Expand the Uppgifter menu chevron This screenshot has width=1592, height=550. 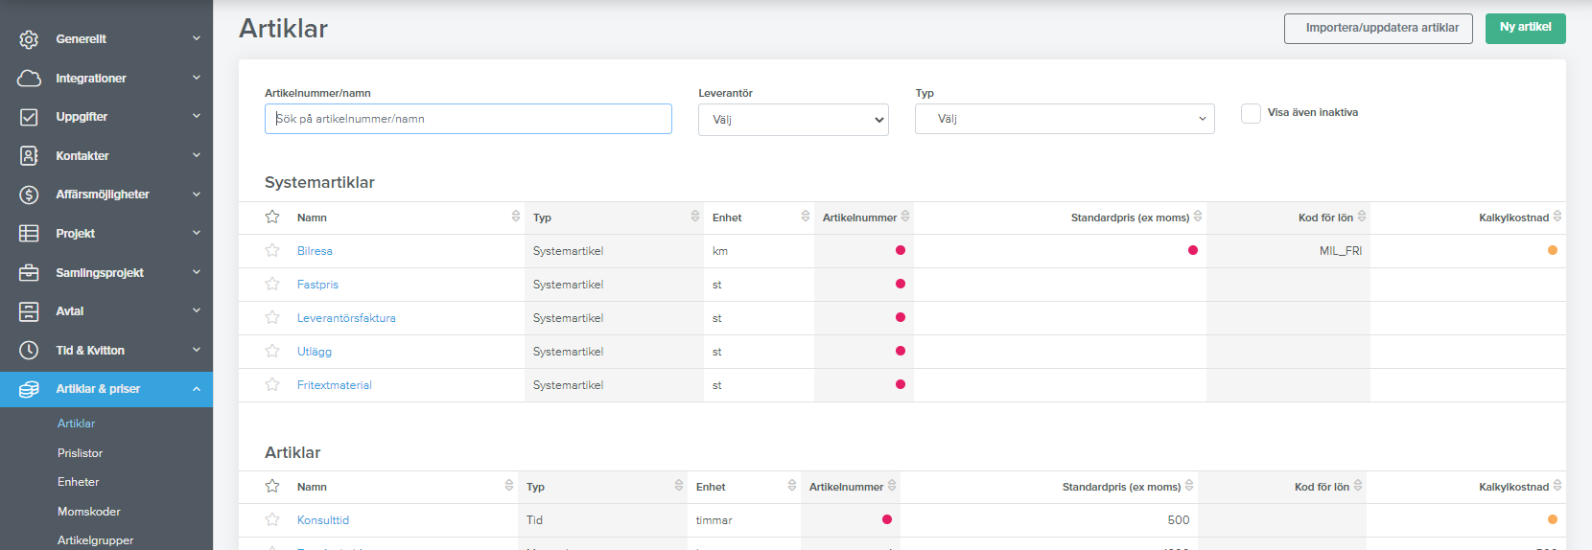pyautogui.click(x=197, y=116)
